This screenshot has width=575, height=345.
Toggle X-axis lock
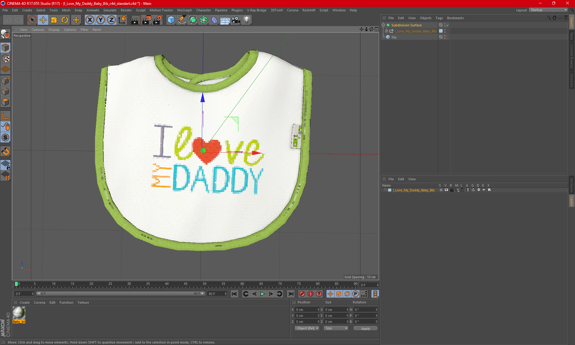(x=90, y=20)
